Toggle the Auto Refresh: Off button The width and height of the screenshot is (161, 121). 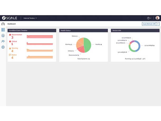click(149, 24)
